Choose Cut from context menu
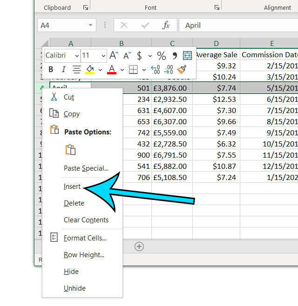Image resolution: width=298 pixels, height=306 pixels. pos(82,97)
